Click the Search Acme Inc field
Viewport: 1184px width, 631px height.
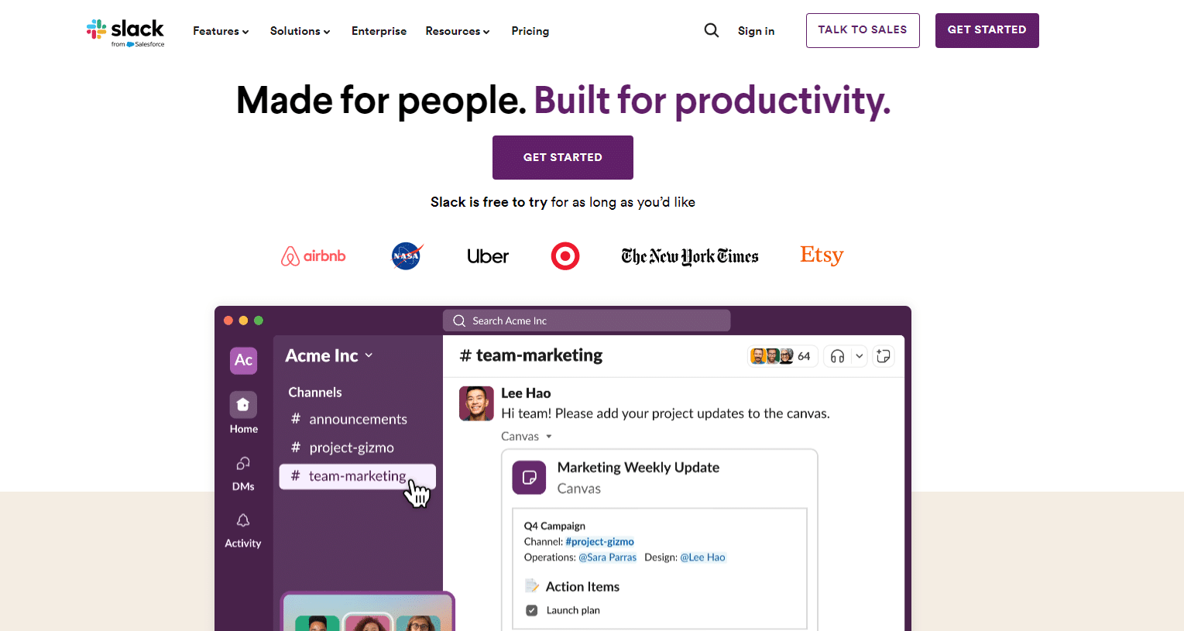(x=586, y=321)
